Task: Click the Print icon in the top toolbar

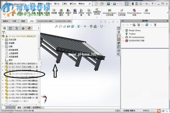Action: click(x=114, y=4)
